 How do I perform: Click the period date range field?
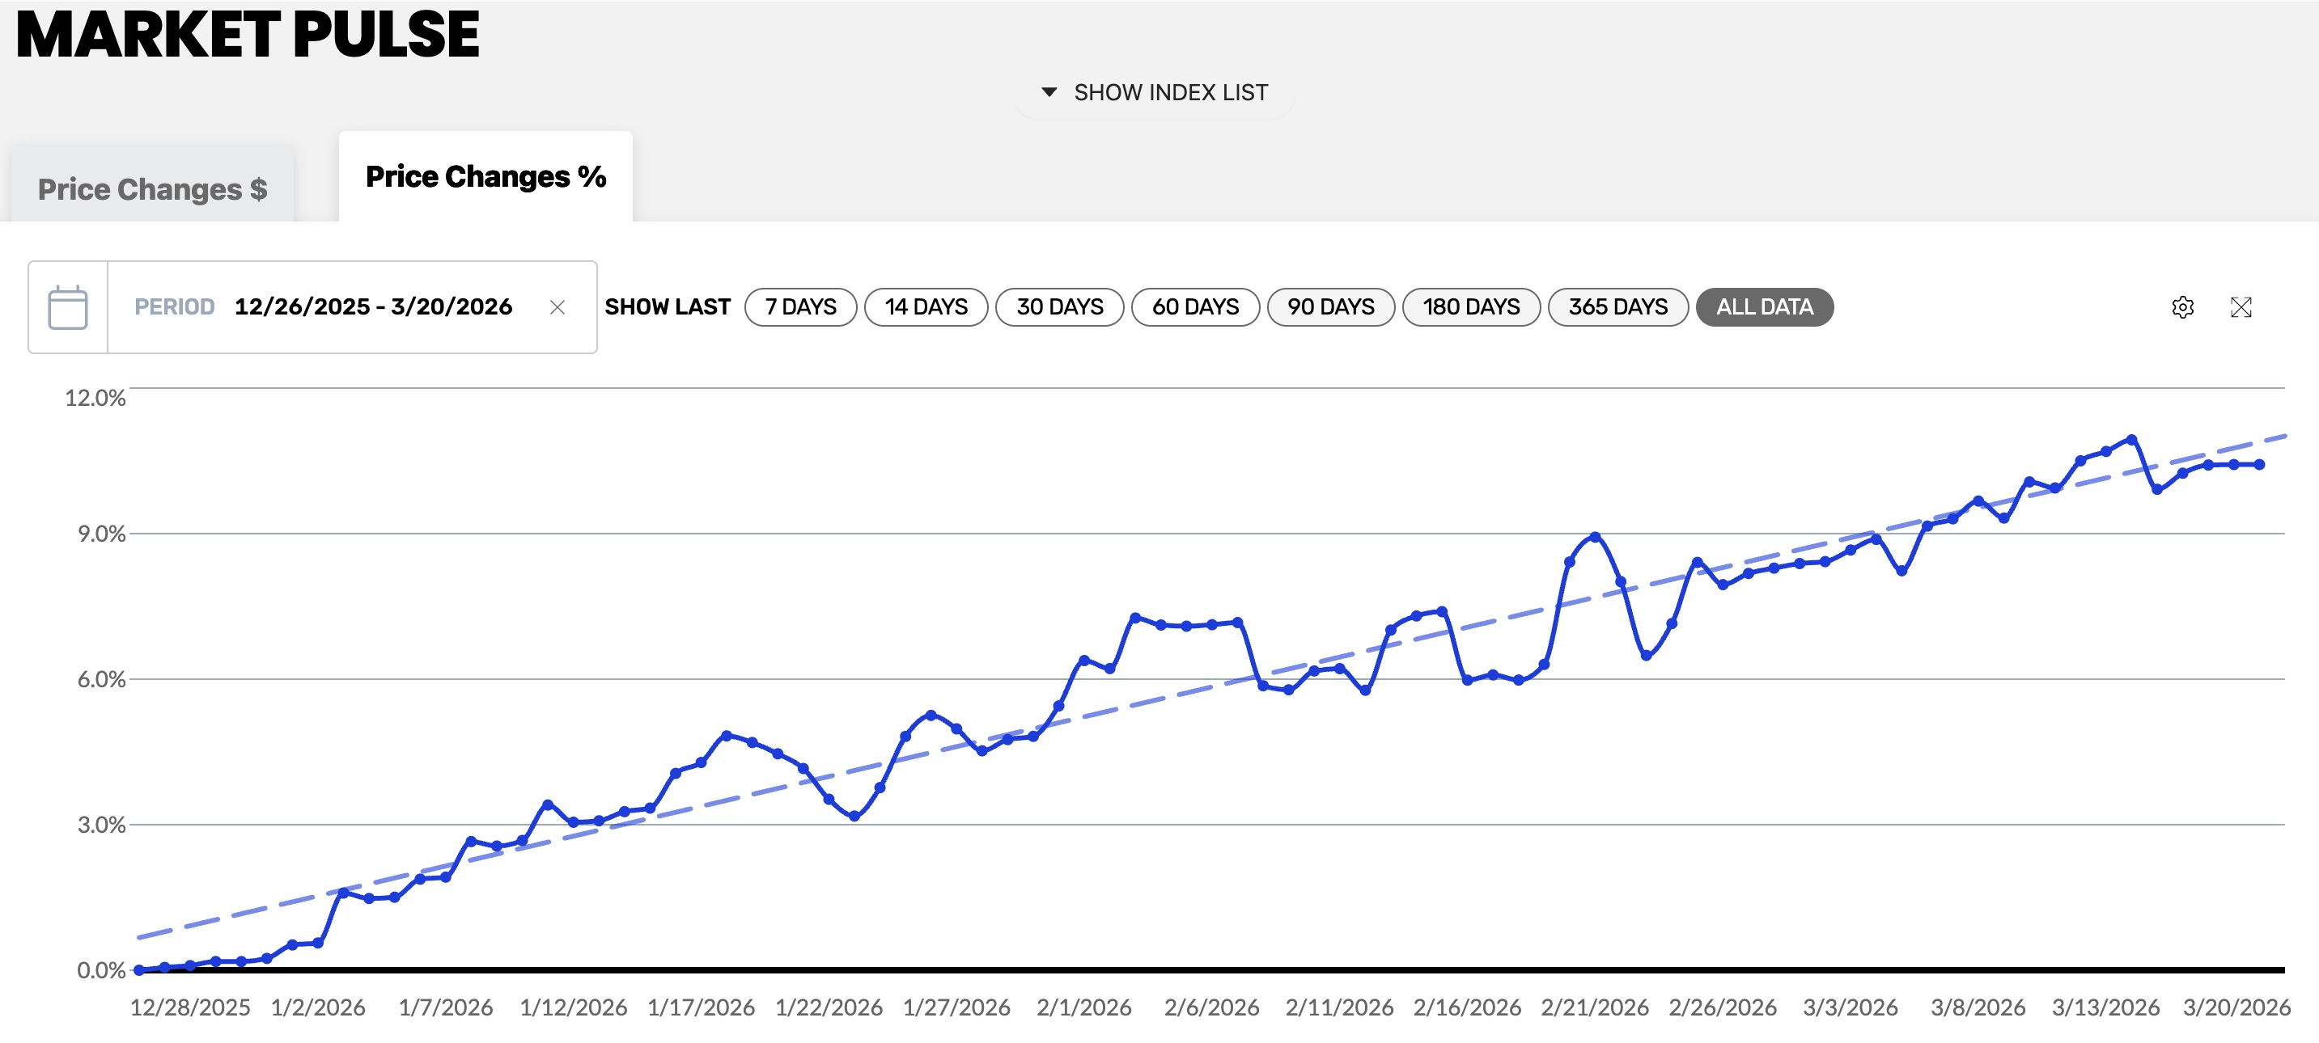click(x=373, y=307)
